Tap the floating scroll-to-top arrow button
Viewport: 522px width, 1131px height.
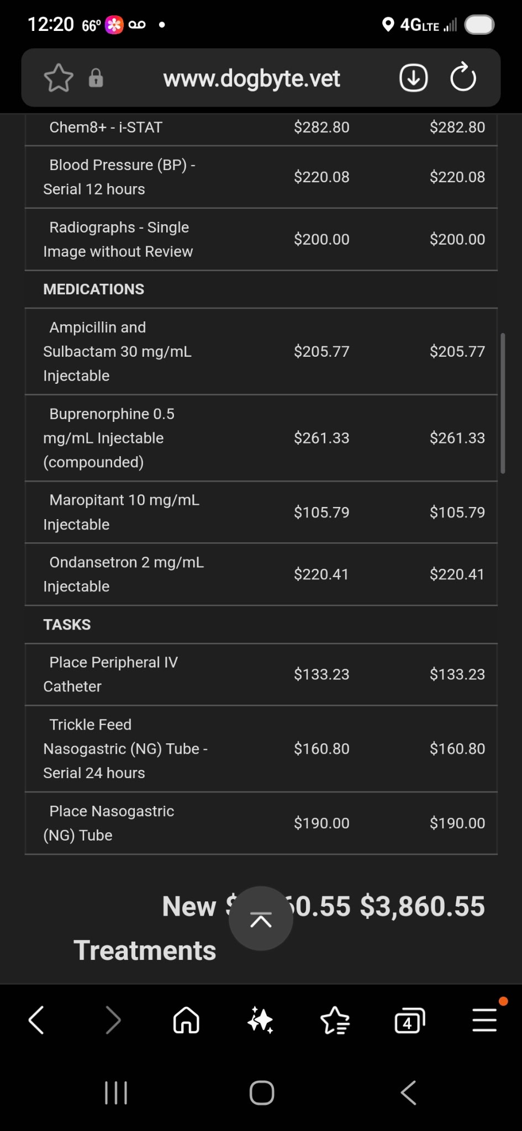pyautogui.click(x=261, y=918)
